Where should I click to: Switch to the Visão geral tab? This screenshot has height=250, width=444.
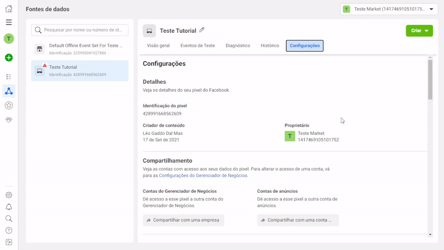(x=158, y=46)
